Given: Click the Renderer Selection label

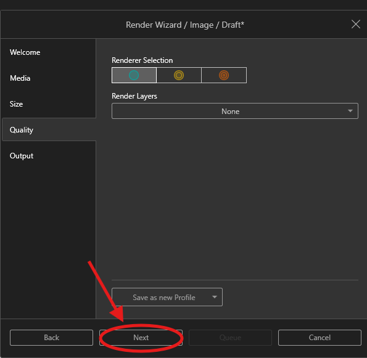Looking at the screenshot, I should point(142,60).
